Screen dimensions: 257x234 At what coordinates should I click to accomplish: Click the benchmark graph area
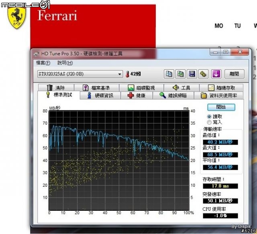(119, 161)
